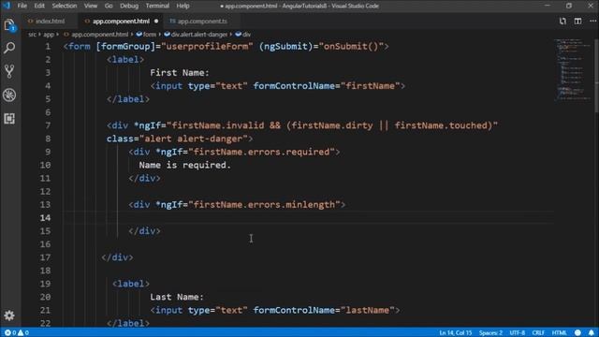
Task: Open editor More Actions ellipsis
Action: 592,21
